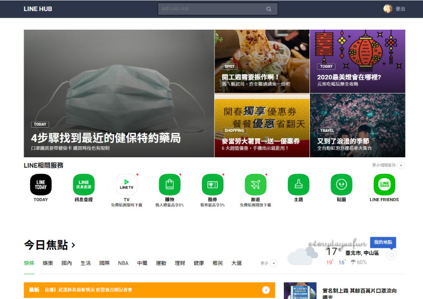The height and width of the screenshot is (299, 423).
Task: Click the 4步驟找到最近的健保特約藥局 headline
Action: [105, 138]
